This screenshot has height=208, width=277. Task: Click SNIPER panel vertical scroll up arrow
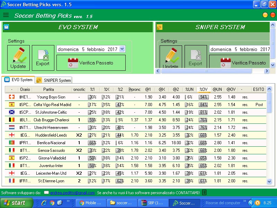click(272, 25)
